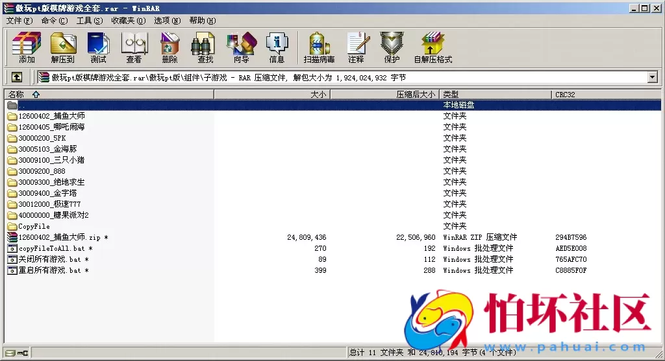Click WinRAR ZIP 压缩文件 type cell
665x361 pixels.
[x=480, y=237]
